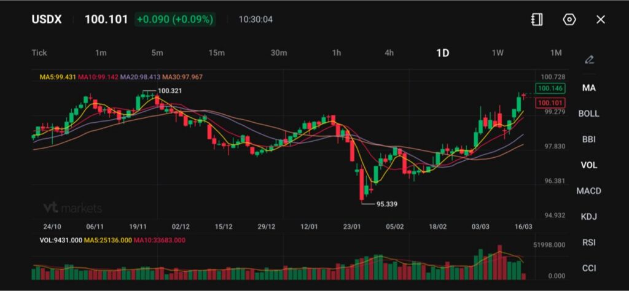This screenshot has width=629, height=291.
Task: Select the pencil drawing tool
Action: (x=589, y=60)
